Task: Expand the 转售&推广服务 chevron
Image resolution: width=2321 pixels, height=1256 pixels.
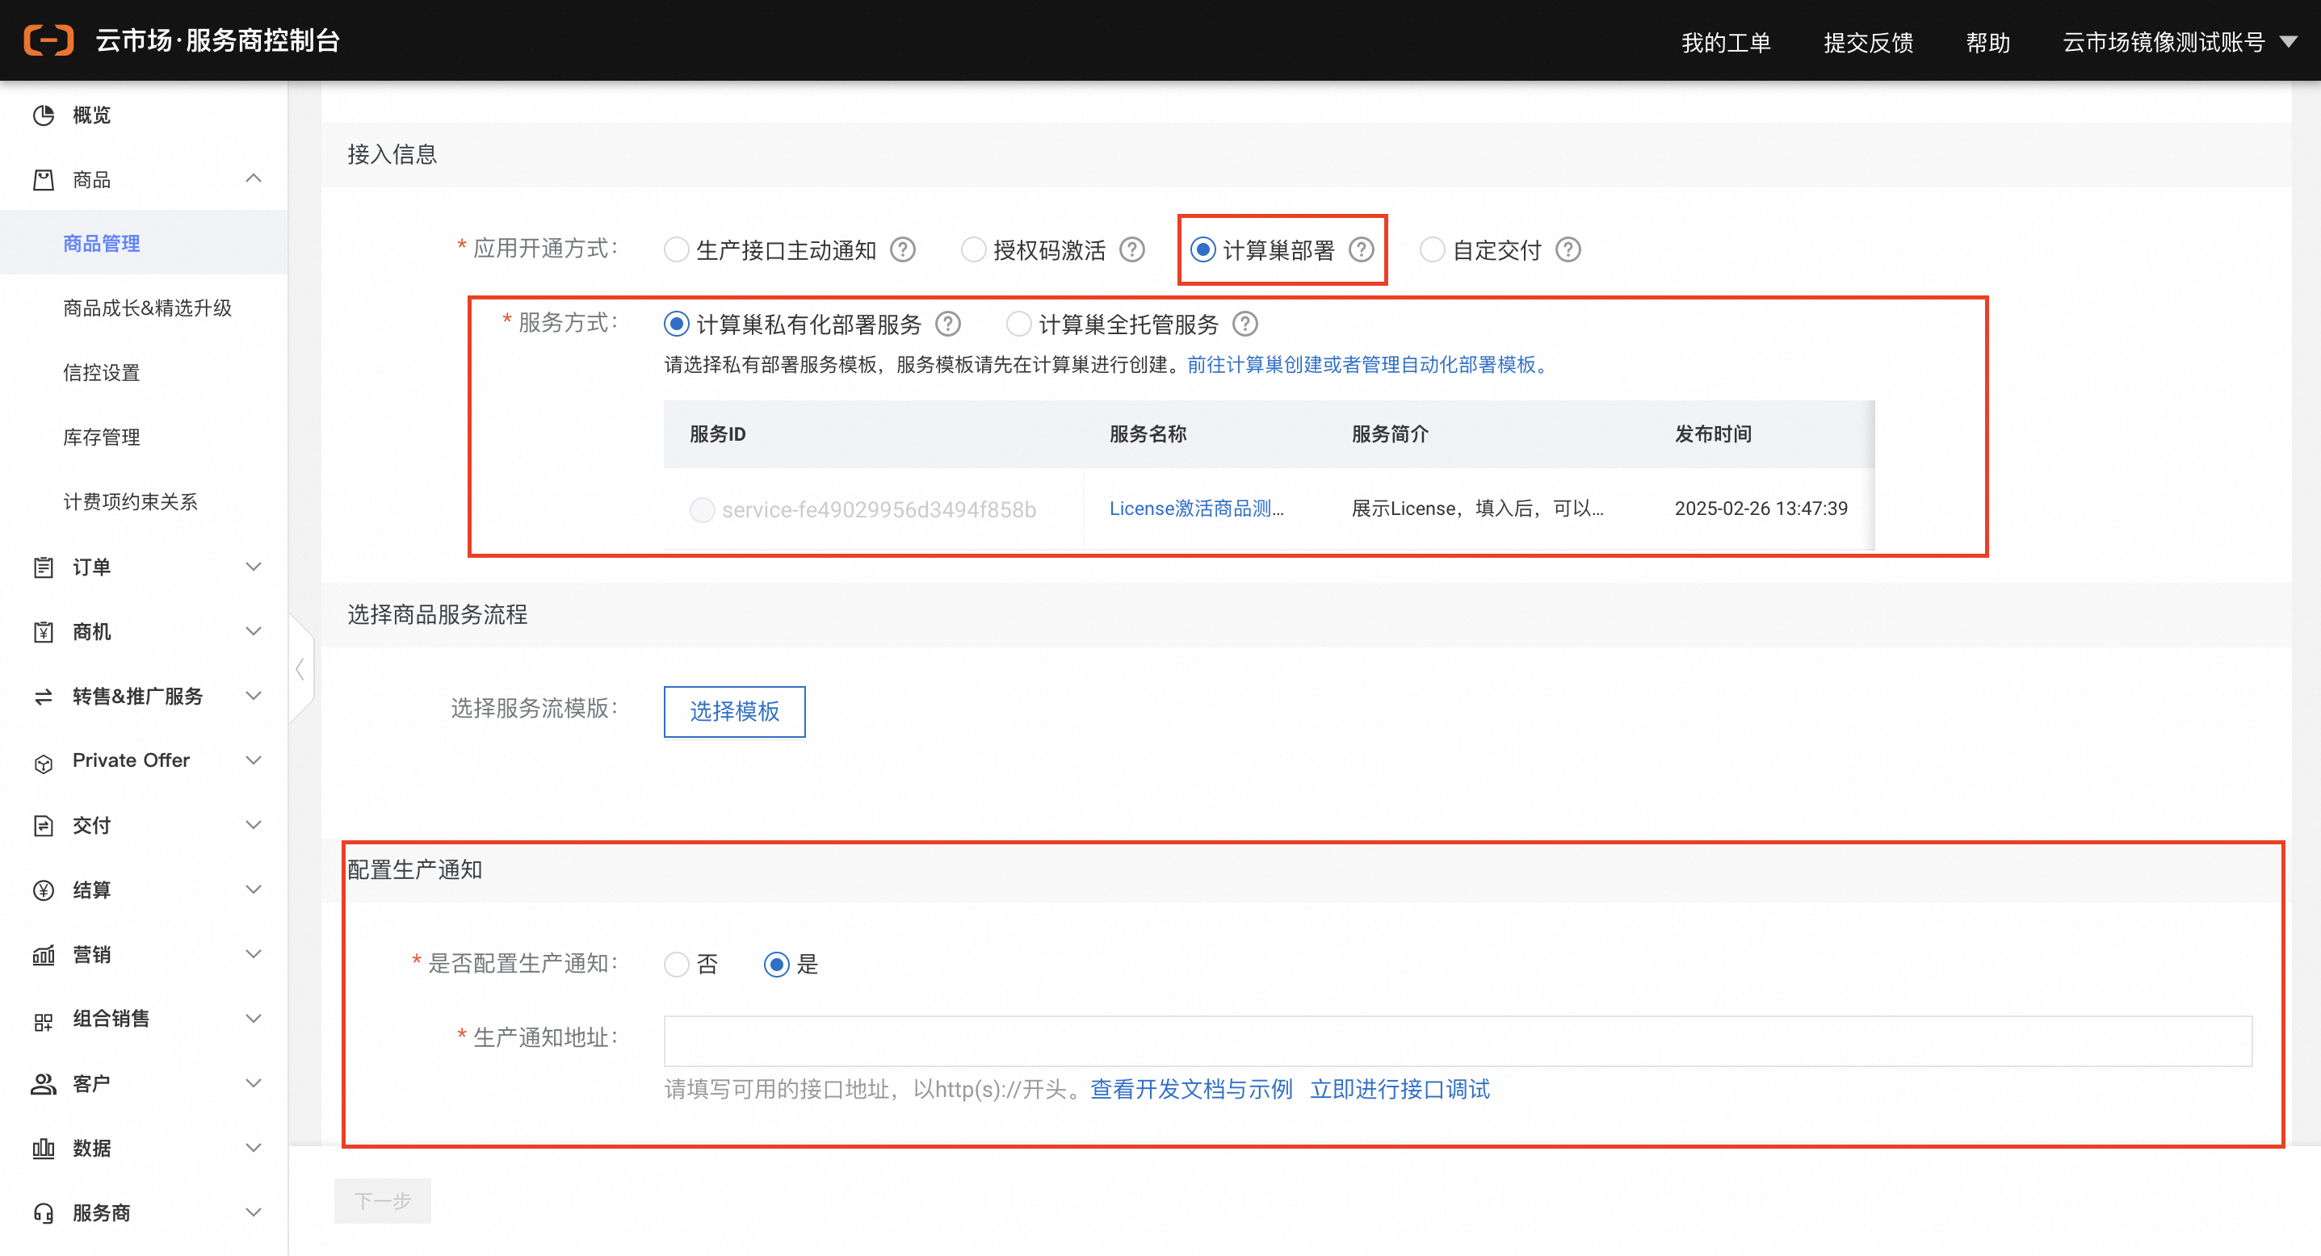Action: tap(254, 696)
